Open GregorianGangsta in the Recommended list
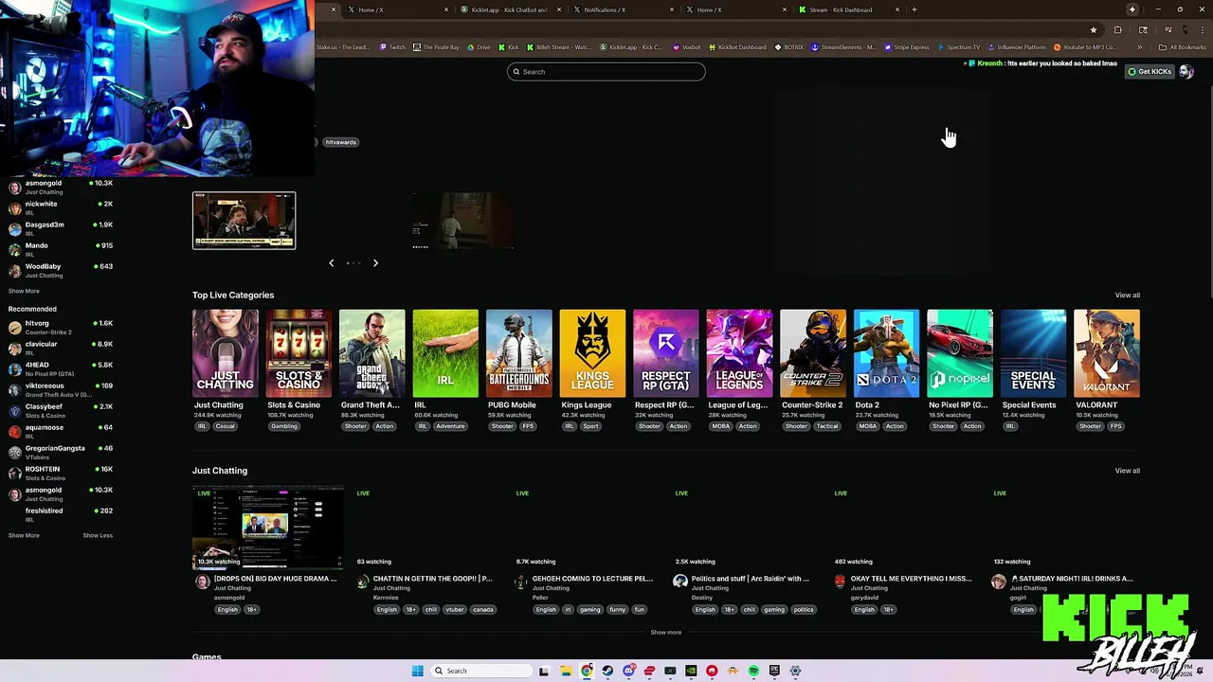The image size is (1213, 682). click(x=61, y=452)
